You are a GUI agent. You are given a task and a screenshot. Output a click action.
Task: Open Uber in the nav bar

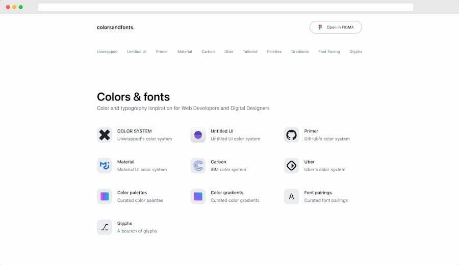pyautogui.click(x=228, y=52)
